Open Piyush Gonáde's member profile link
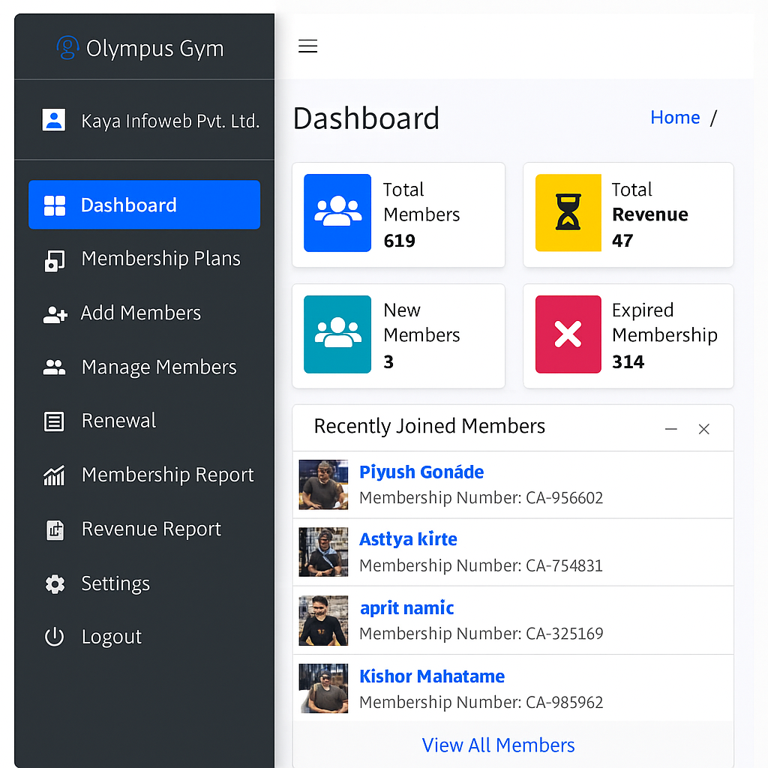 point(421,472)
